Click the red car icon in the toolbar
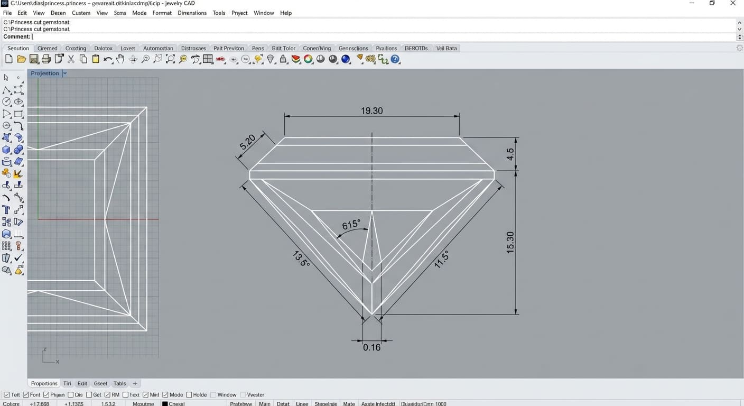The image size is (744, 406). pyautogui.click(x=220, y=59)
